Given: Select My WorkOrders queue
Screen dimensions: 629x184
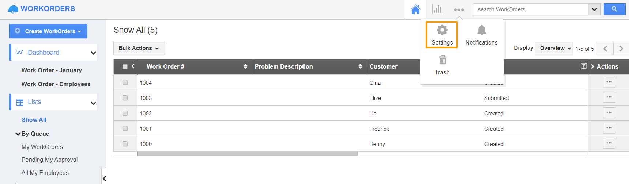Looking at the screenshot, I should click(x=42, y=147).
